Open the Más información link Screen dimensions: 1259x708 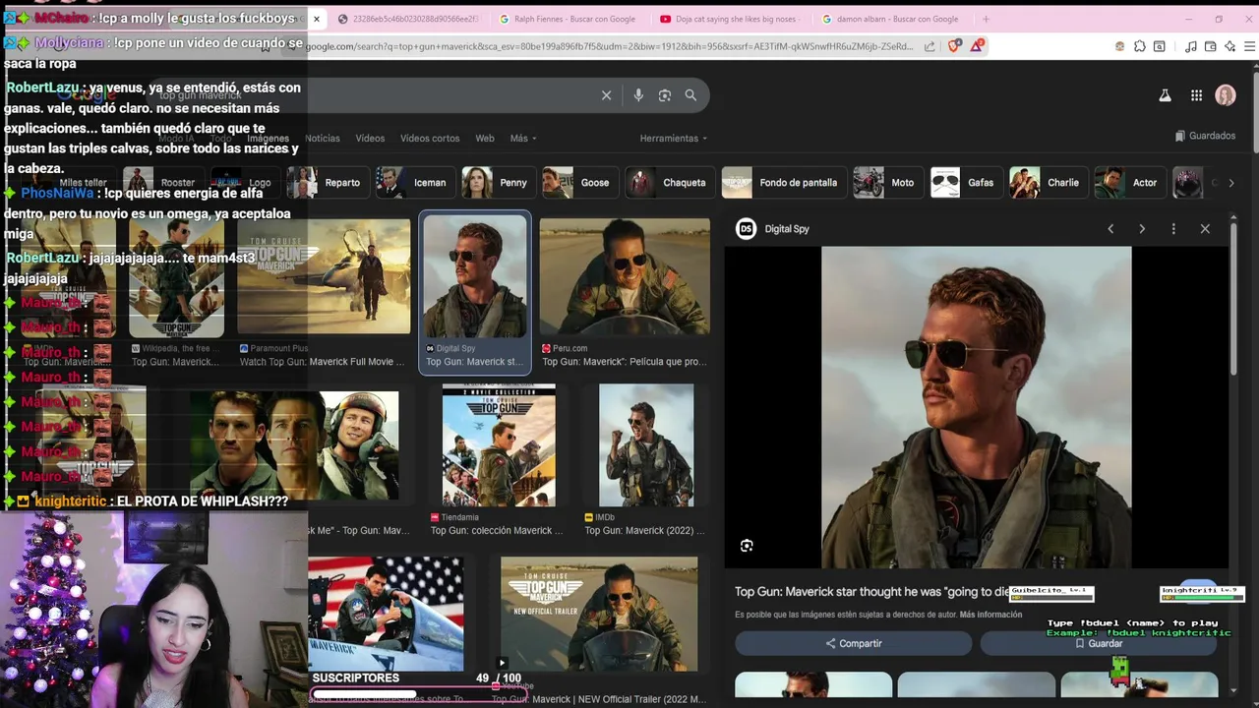990,615
